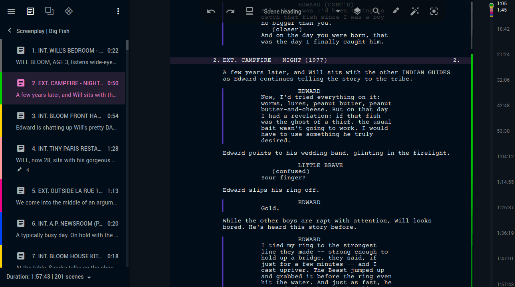Image resolution: width=515 pixels, height=287 pixels.
Task: Click the dialogue line 'Gold.'
Action: click(270, 208)
